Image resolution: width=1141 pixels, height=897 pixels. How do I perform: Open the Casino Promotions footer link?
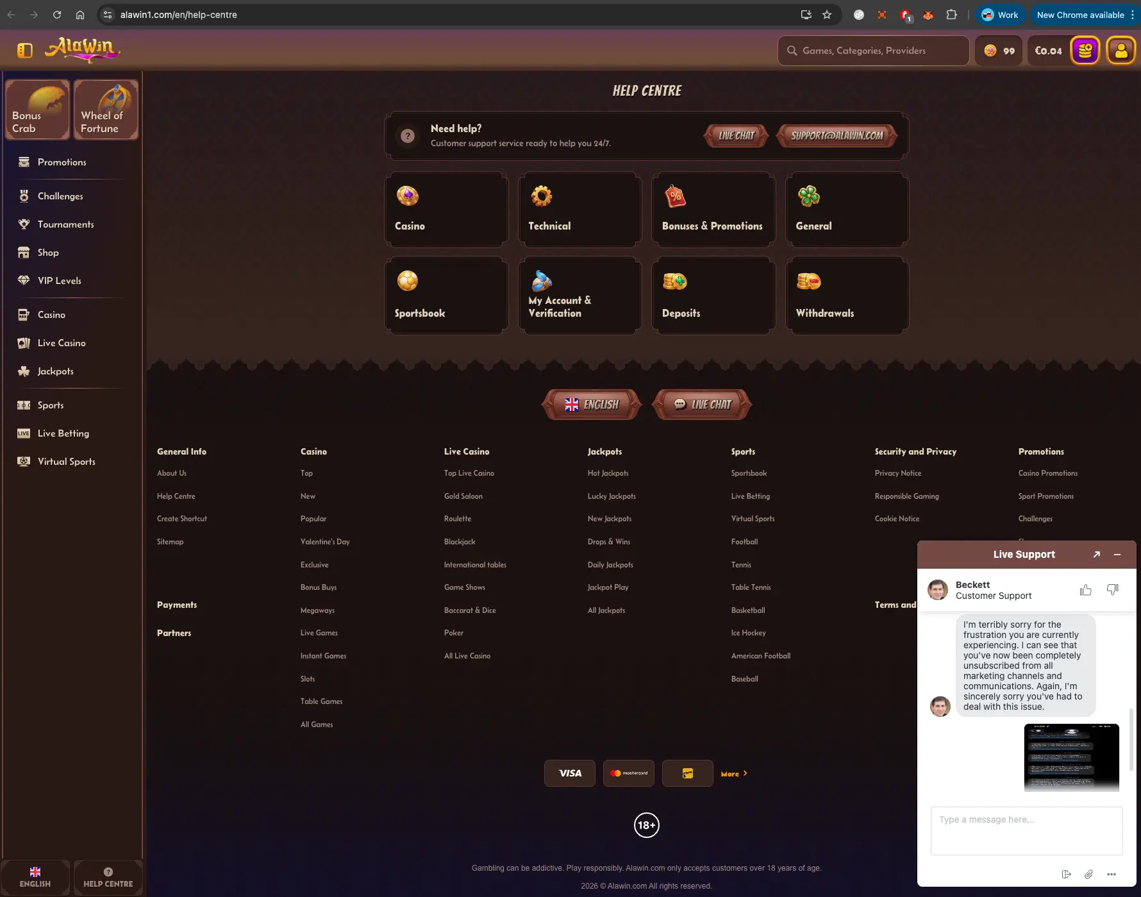click(x=1048, y=473)
